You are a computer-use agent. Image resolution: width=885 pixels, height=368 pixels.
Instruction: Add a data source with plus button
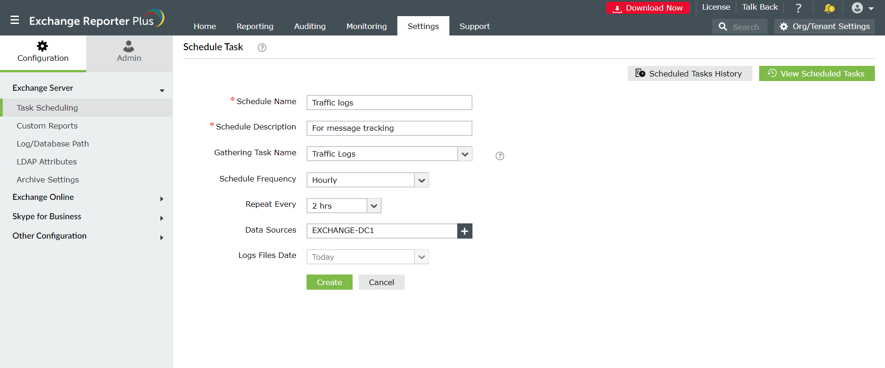pos(465,231)
